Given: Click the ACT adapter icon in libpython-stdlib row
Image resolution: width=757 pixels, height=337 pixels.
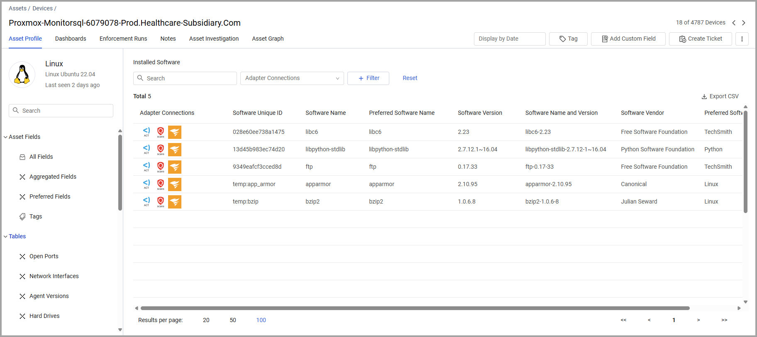Looking at the screenshot, I should click(x=147, y=149).
